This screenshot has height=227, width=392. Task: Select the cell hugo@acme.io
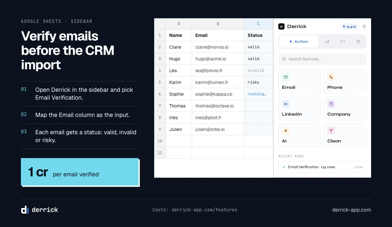click(218, 59)
